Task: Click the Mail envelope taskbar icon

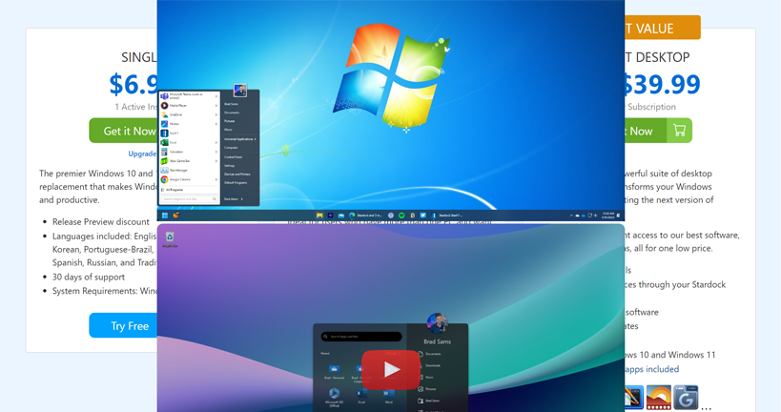Action: (341, 216)
